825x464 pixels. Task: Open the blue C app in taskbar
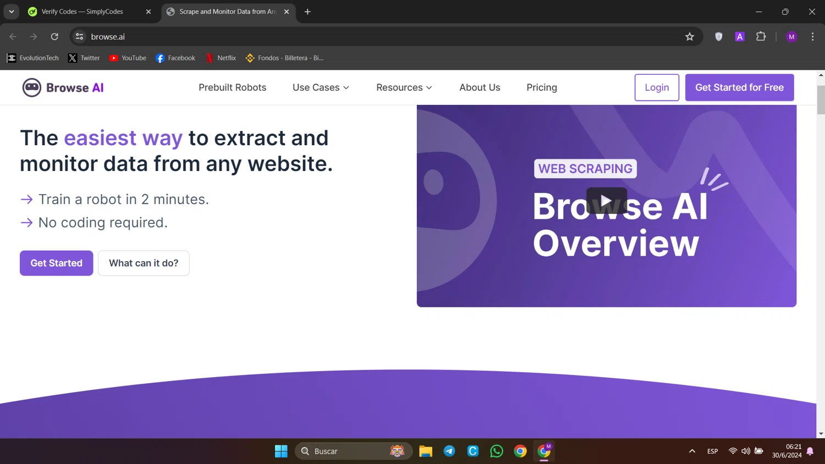[473, 451]
